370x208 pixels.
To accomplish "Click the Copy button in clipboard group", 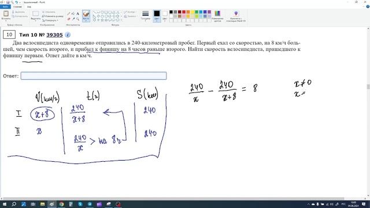I will (20, 16).
